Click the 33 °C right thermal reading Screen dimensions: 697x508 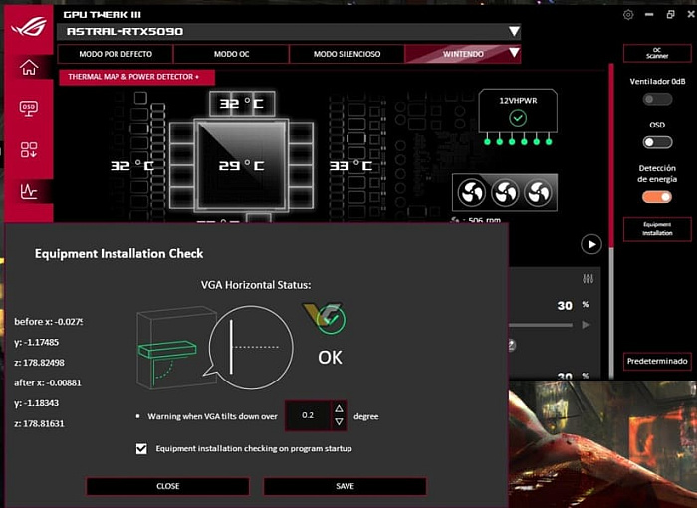click(350, 166)
